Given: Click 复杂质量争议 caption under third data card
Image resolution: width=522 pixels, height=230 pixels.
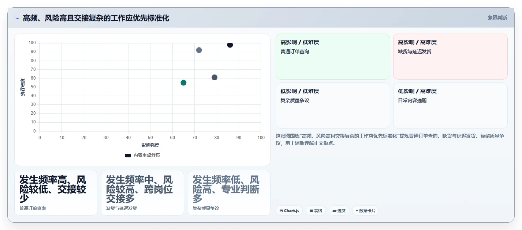Looking at the screenshot, I should [206, 208].
